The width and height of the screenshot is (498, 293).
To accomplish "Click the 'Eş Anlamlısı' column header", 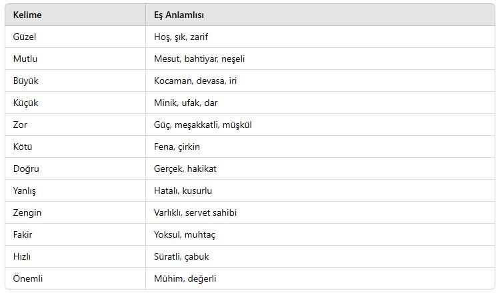I will pos(320,15).
